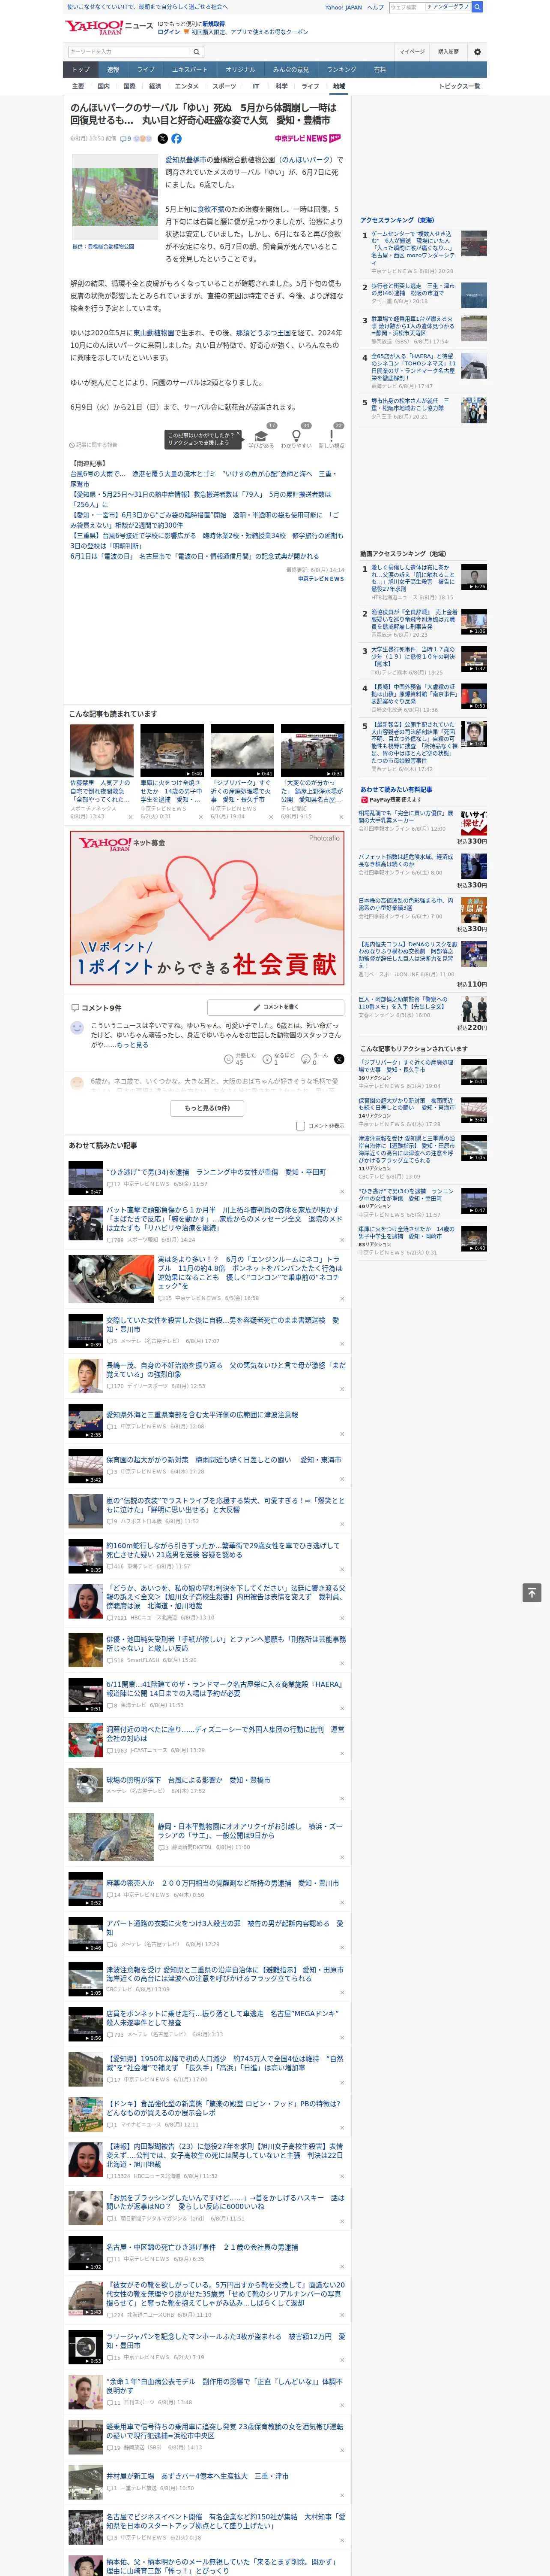
Task: Open the 愛知県沖海と三重県南部 tsunami advisory article
Action: pyautogui.click(x=202, y=1415)
